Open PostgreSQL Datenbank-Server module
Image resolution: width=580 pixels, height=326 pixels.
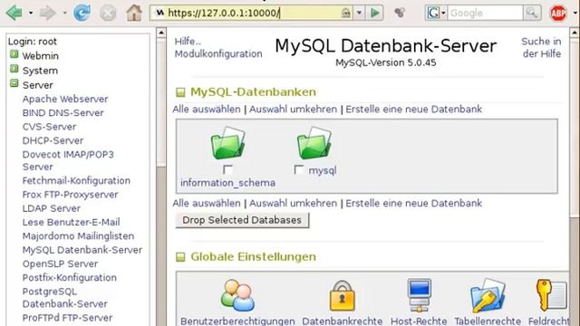click(64, 298)
